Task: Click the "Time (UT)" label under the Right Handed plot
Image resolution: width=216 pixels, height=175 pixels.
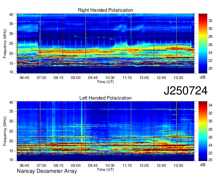Action: pos(105,82)
